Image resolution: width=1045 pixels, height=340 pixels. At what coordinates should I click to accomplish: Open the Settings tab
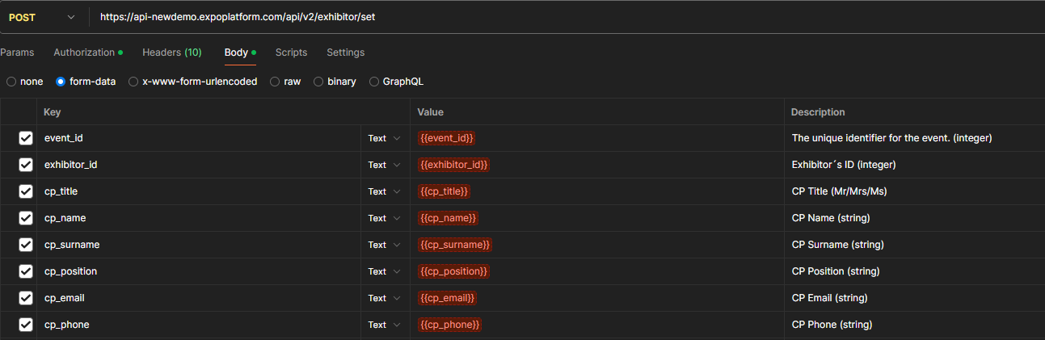click(346, 52)
